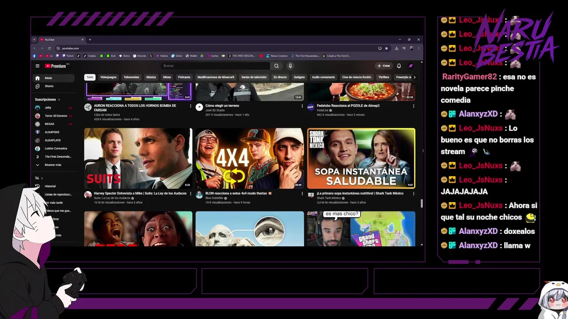Switch to the YouTube browser tab
568x319 pixels.
tap(61, 39)
